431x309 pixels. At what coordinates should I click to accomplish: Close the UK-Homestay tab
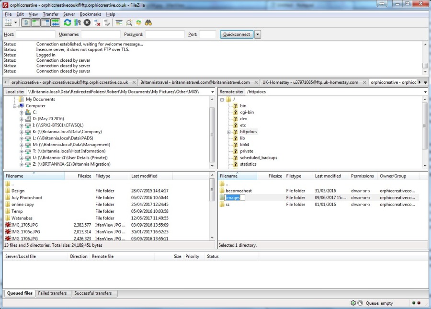(x=364, y=82)
